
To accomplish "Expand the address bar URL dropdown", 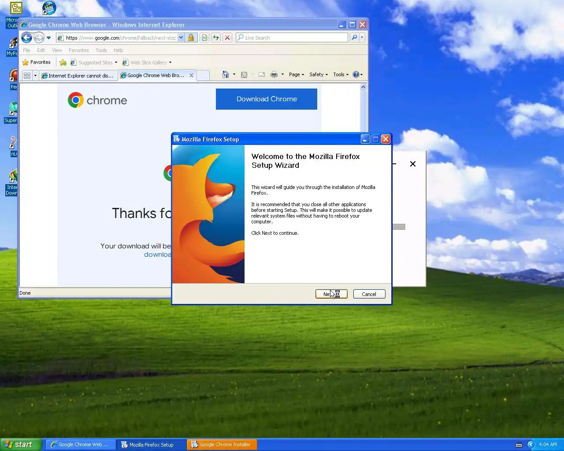I will pyautogui.click(x=181, y=38).
